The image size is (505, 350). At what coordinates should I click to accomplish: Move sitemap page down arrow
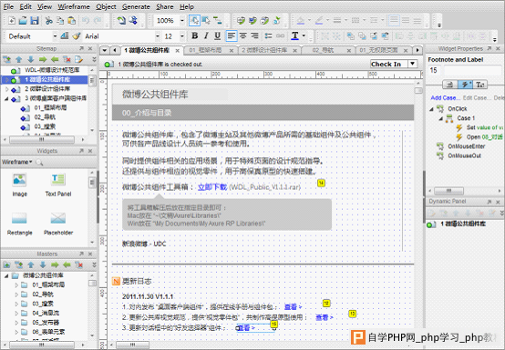point(31,59)
